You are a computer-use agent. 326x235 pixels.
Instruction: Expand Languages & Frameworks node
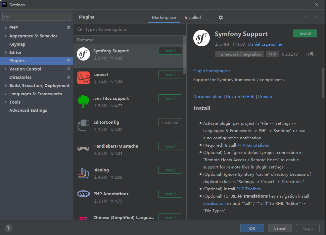click(x=6, y=94)
